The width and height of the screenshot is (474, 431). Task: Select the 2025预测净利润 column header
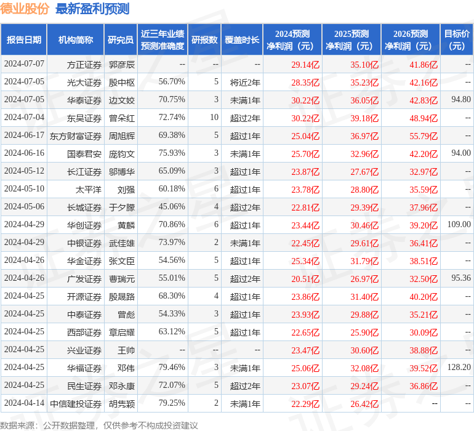[x=351, y=40]
